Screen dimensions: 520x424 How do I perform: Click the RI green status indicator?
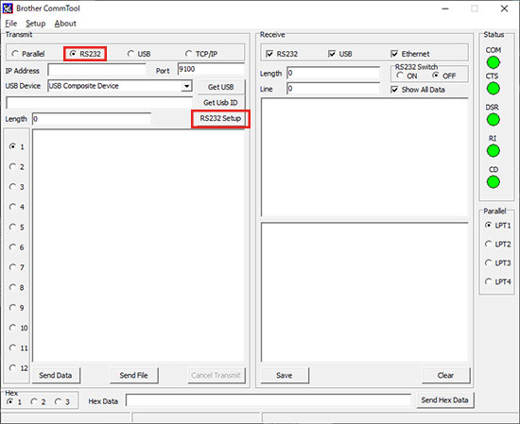pos(494,151)
